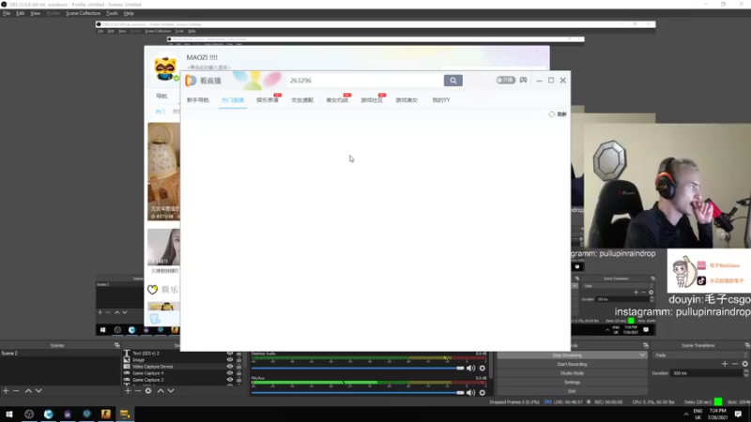The image size is (751, 422).
Task: Hide the Text (GDI+) 2 source
Action: tap(230, 354)
